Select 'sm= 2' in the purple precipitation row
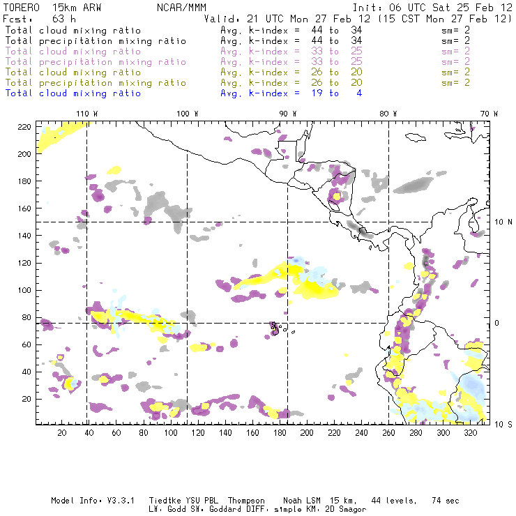This screenshot has width=516, height=516. (456, 62)
